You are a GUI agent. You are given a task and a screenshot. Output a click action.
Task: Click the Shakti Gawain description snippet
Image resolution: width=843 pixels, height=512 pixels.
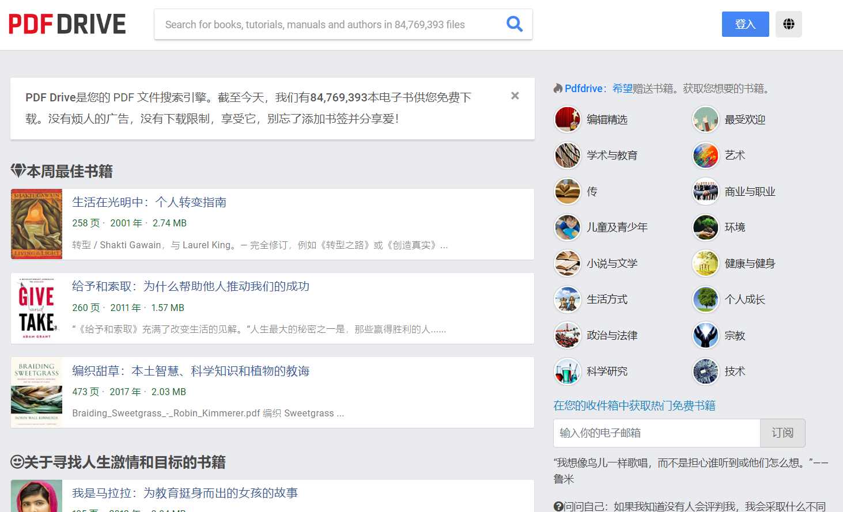260,245
